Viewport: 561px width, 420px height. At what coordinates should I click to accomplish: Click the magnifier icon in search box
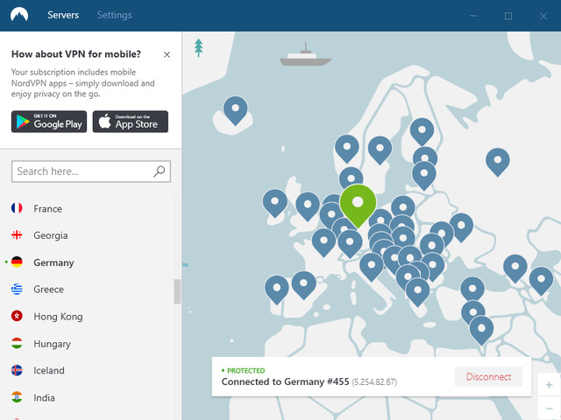[160, 171]
